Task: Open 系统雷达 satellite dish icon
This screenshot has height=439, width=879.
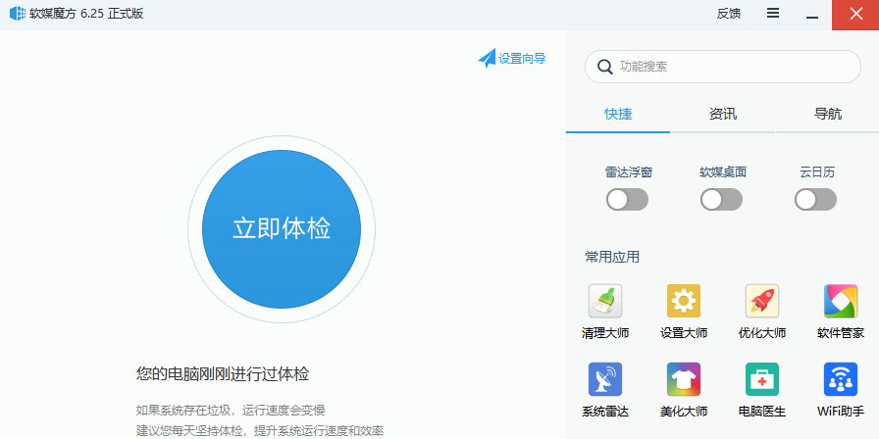Action: pos(605,379)
